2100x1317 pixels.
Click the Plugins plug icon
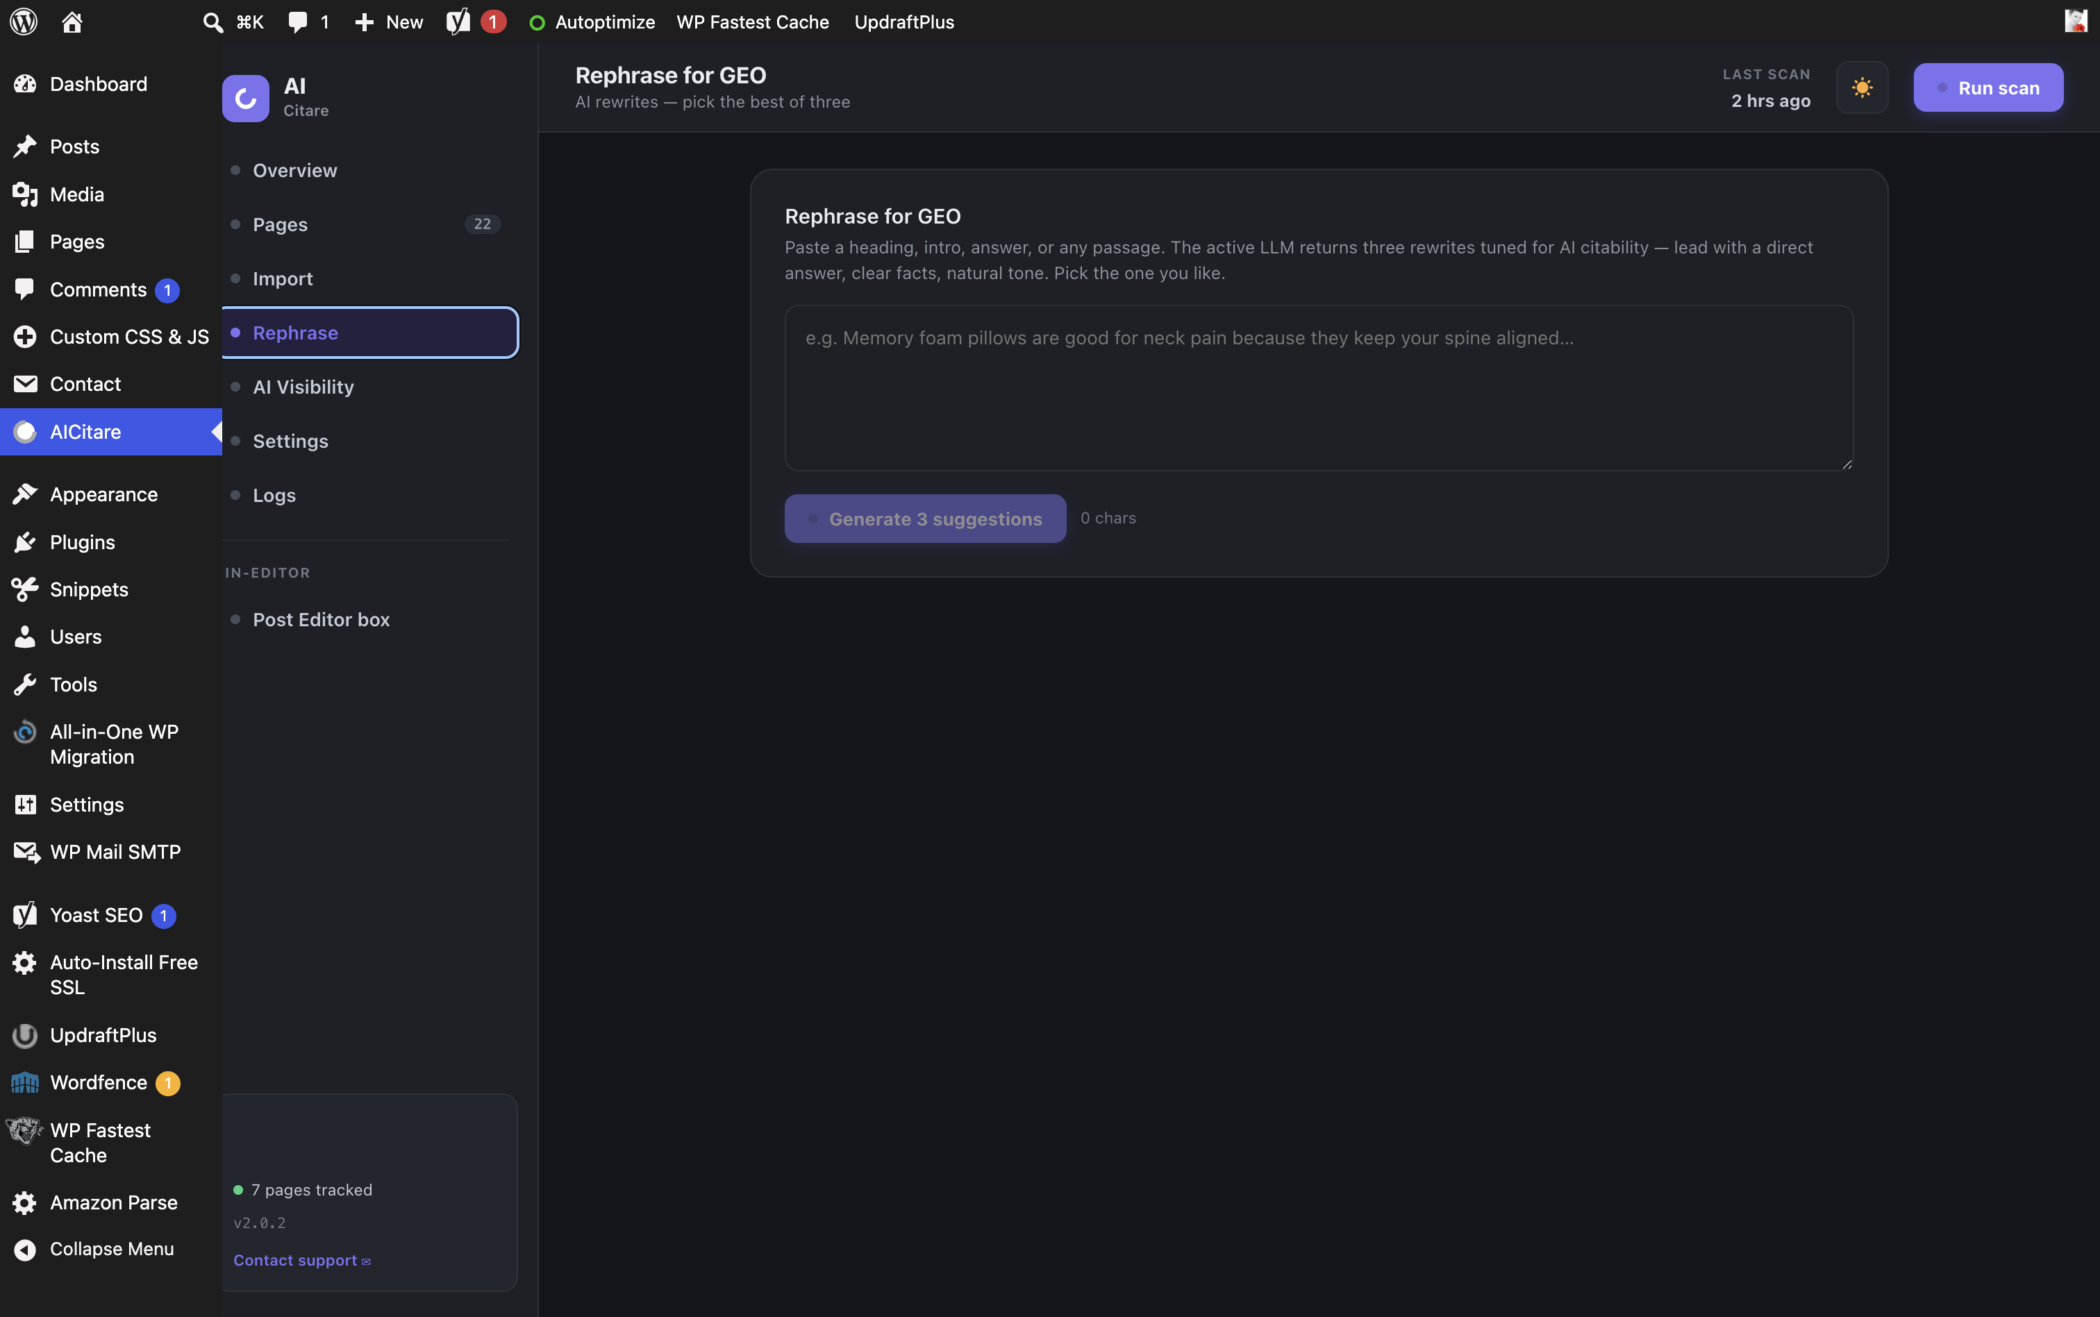tap(25, 542)
